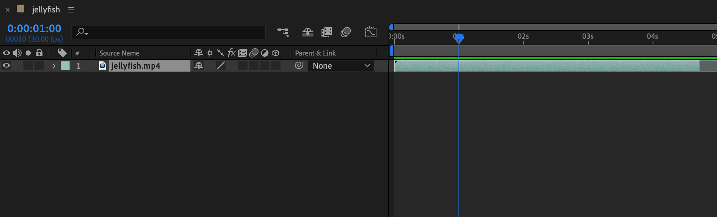Open the search filter dropdown magnifier
717x217 pixels.
tap(82, 32)
